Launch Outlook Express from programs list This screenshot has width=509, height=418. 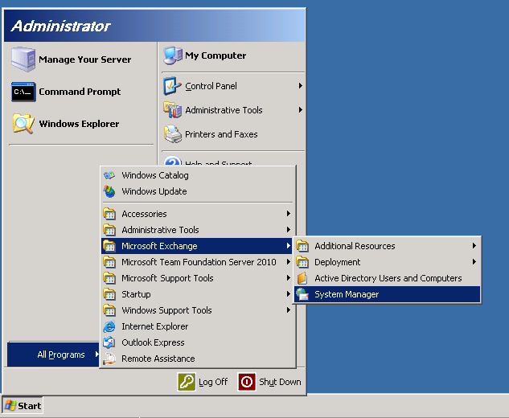[197, 342]
